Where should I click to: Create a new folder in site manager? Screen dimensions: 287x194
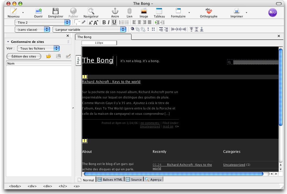pyautogui.click(x=58, y=56)
